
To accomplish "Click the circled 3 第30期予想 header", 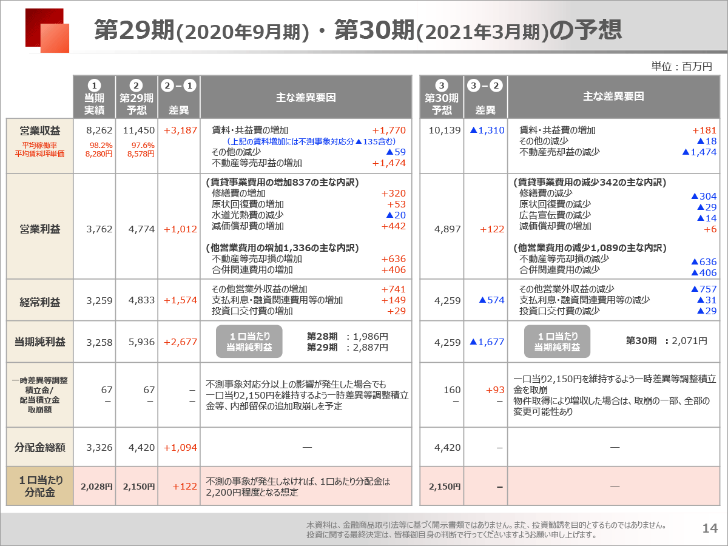I will tap(442, 97).
